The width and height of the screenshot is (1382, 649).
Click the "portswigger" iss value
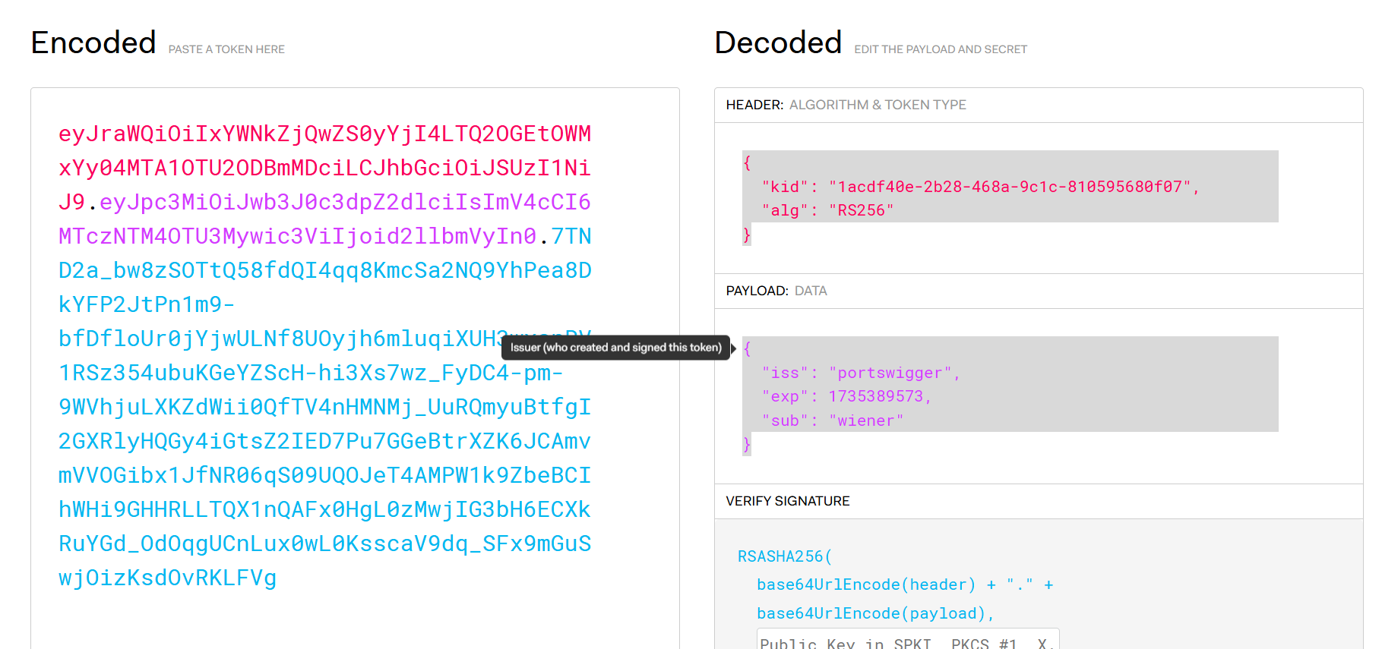tap(889, 373)
